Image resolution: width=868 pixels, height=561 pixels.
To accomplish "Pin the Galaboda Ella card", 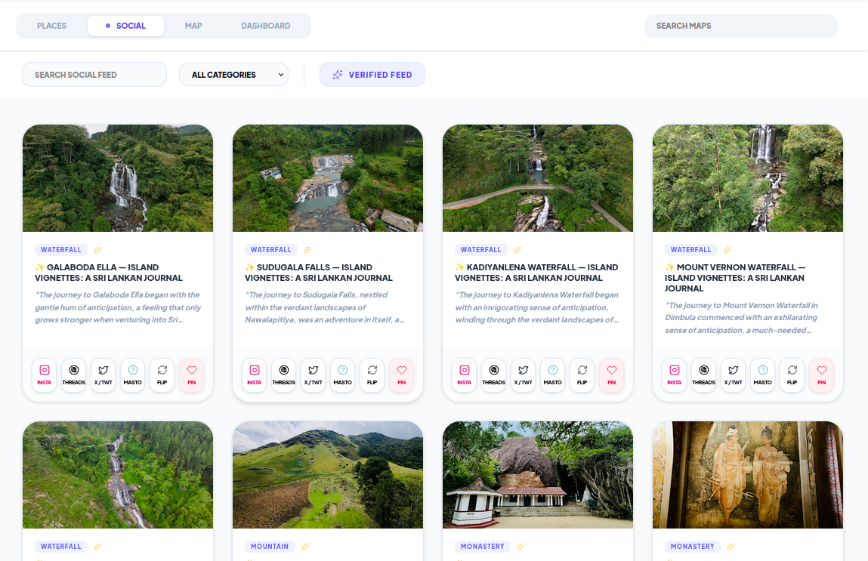I will [x=192, y=375].
